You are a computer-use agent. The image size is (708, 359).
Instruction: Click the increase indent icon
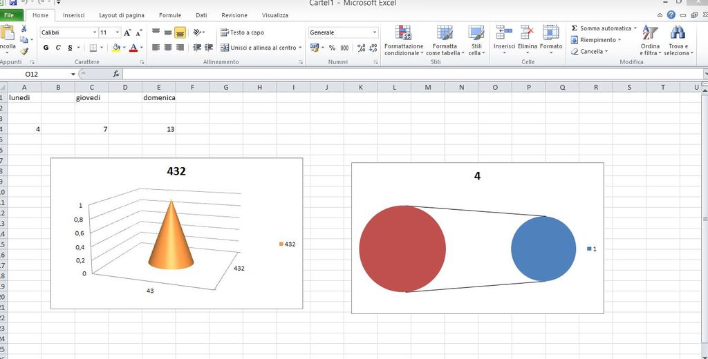209,48
